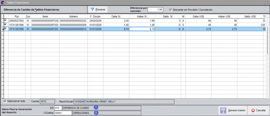Click the RazónSocial field VASQUEZ MARQUINA

[124, 101]
